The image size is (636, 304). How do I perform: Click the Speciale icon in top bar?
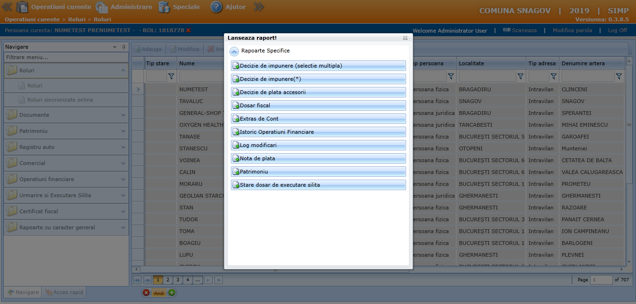point(164,7)
